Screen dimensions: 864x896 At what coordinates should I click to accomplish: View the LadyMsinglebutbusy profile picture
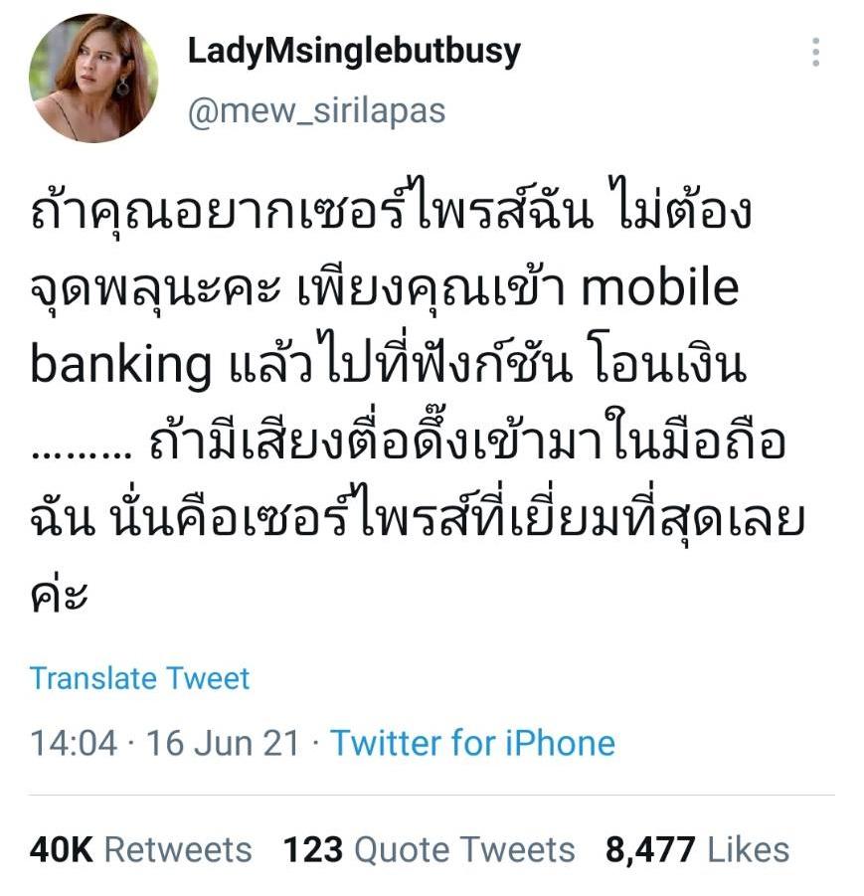coord(93,79)
